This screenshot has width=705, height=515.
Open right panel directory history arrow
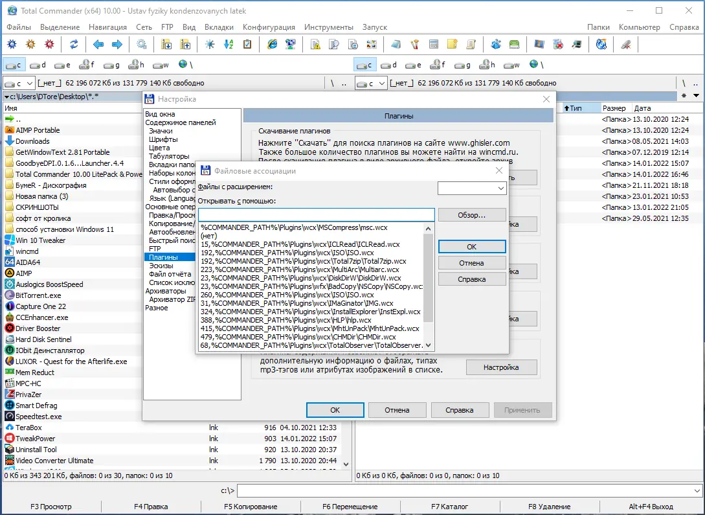click(x=696, y=96)
